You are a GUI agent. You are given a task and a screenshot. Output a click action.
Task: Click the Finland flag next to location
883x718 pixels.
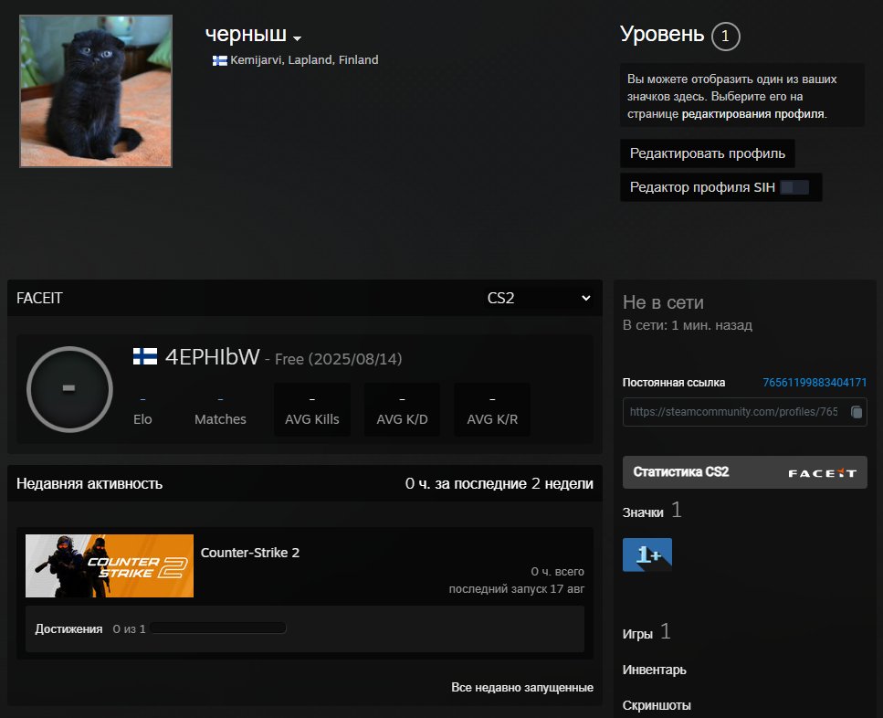(220, 60)
